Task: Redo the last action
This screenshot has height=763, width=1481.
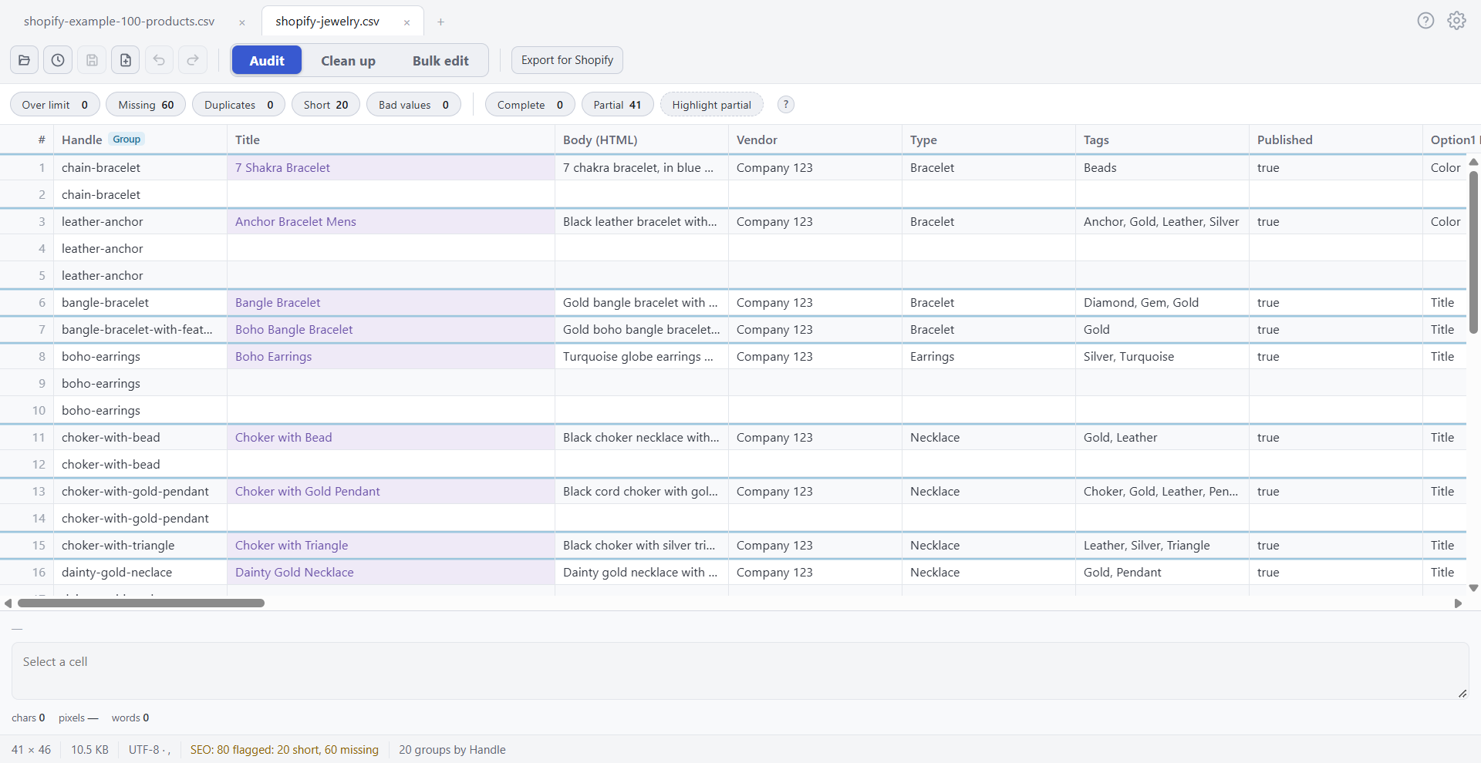Action: click(x=193, y=60)
